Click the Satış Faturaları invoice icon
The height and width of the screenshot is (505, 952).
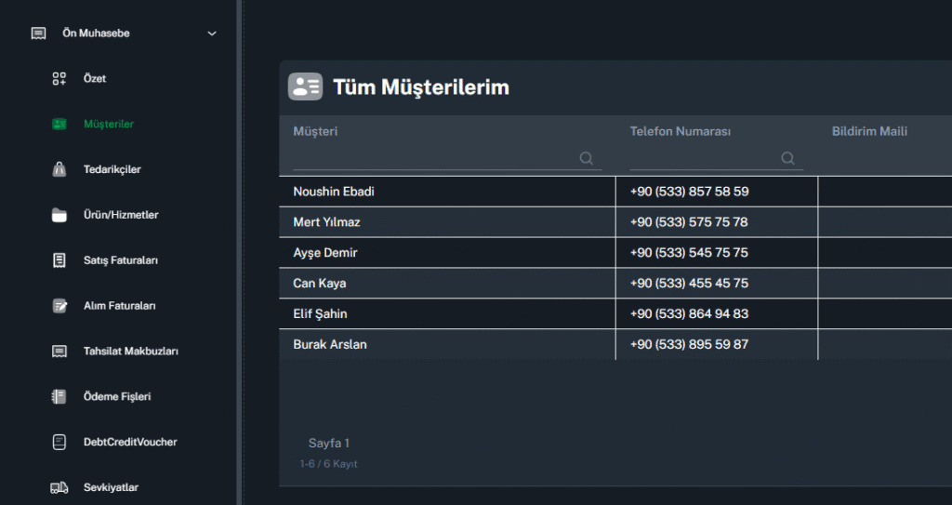click(x=59, y=260)
